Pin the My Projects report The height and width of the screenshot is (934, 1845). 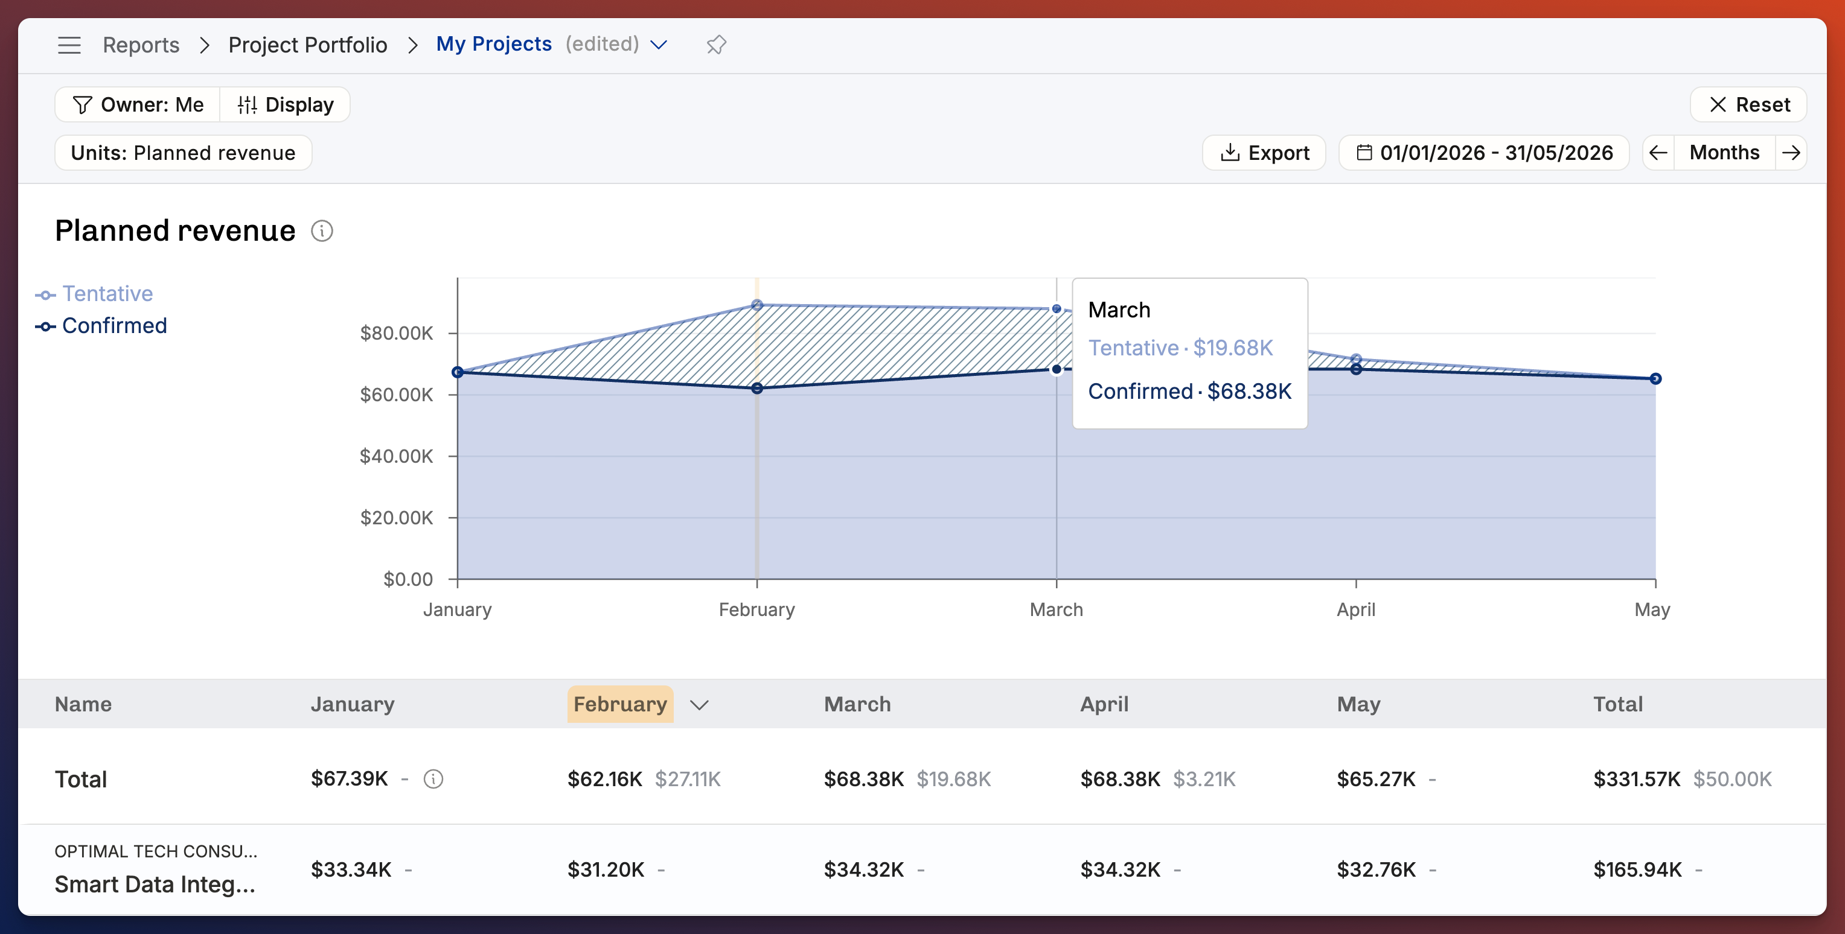tap(716, 45)
